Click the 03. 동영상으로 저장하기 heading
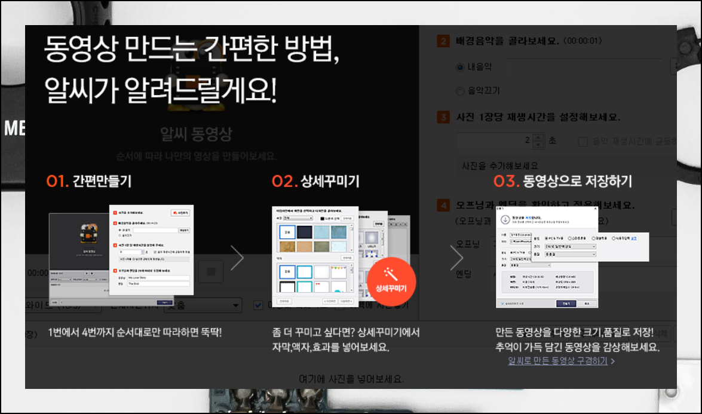The height and width of the screenshot is (414, 702). tap(563, 181)
